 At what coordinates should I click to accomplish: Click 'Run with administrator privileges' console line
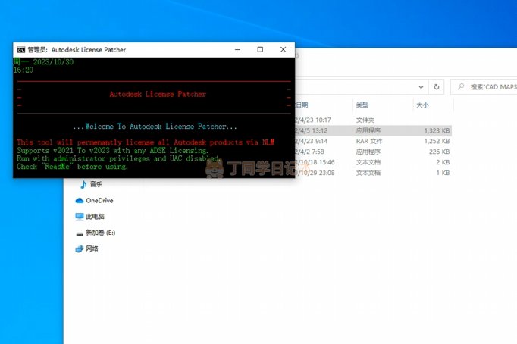(119, 158)
